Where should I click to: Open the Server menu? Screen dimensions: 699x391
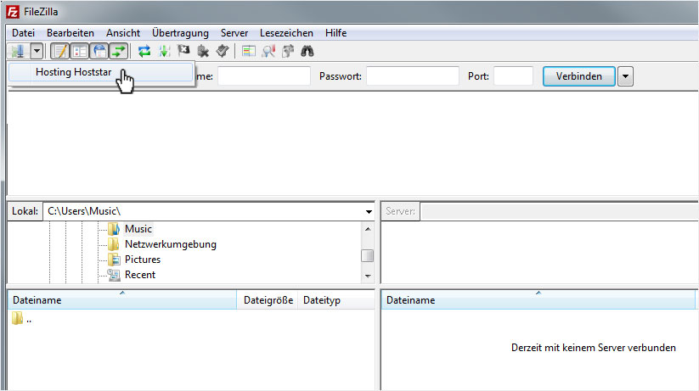[234, 33]
